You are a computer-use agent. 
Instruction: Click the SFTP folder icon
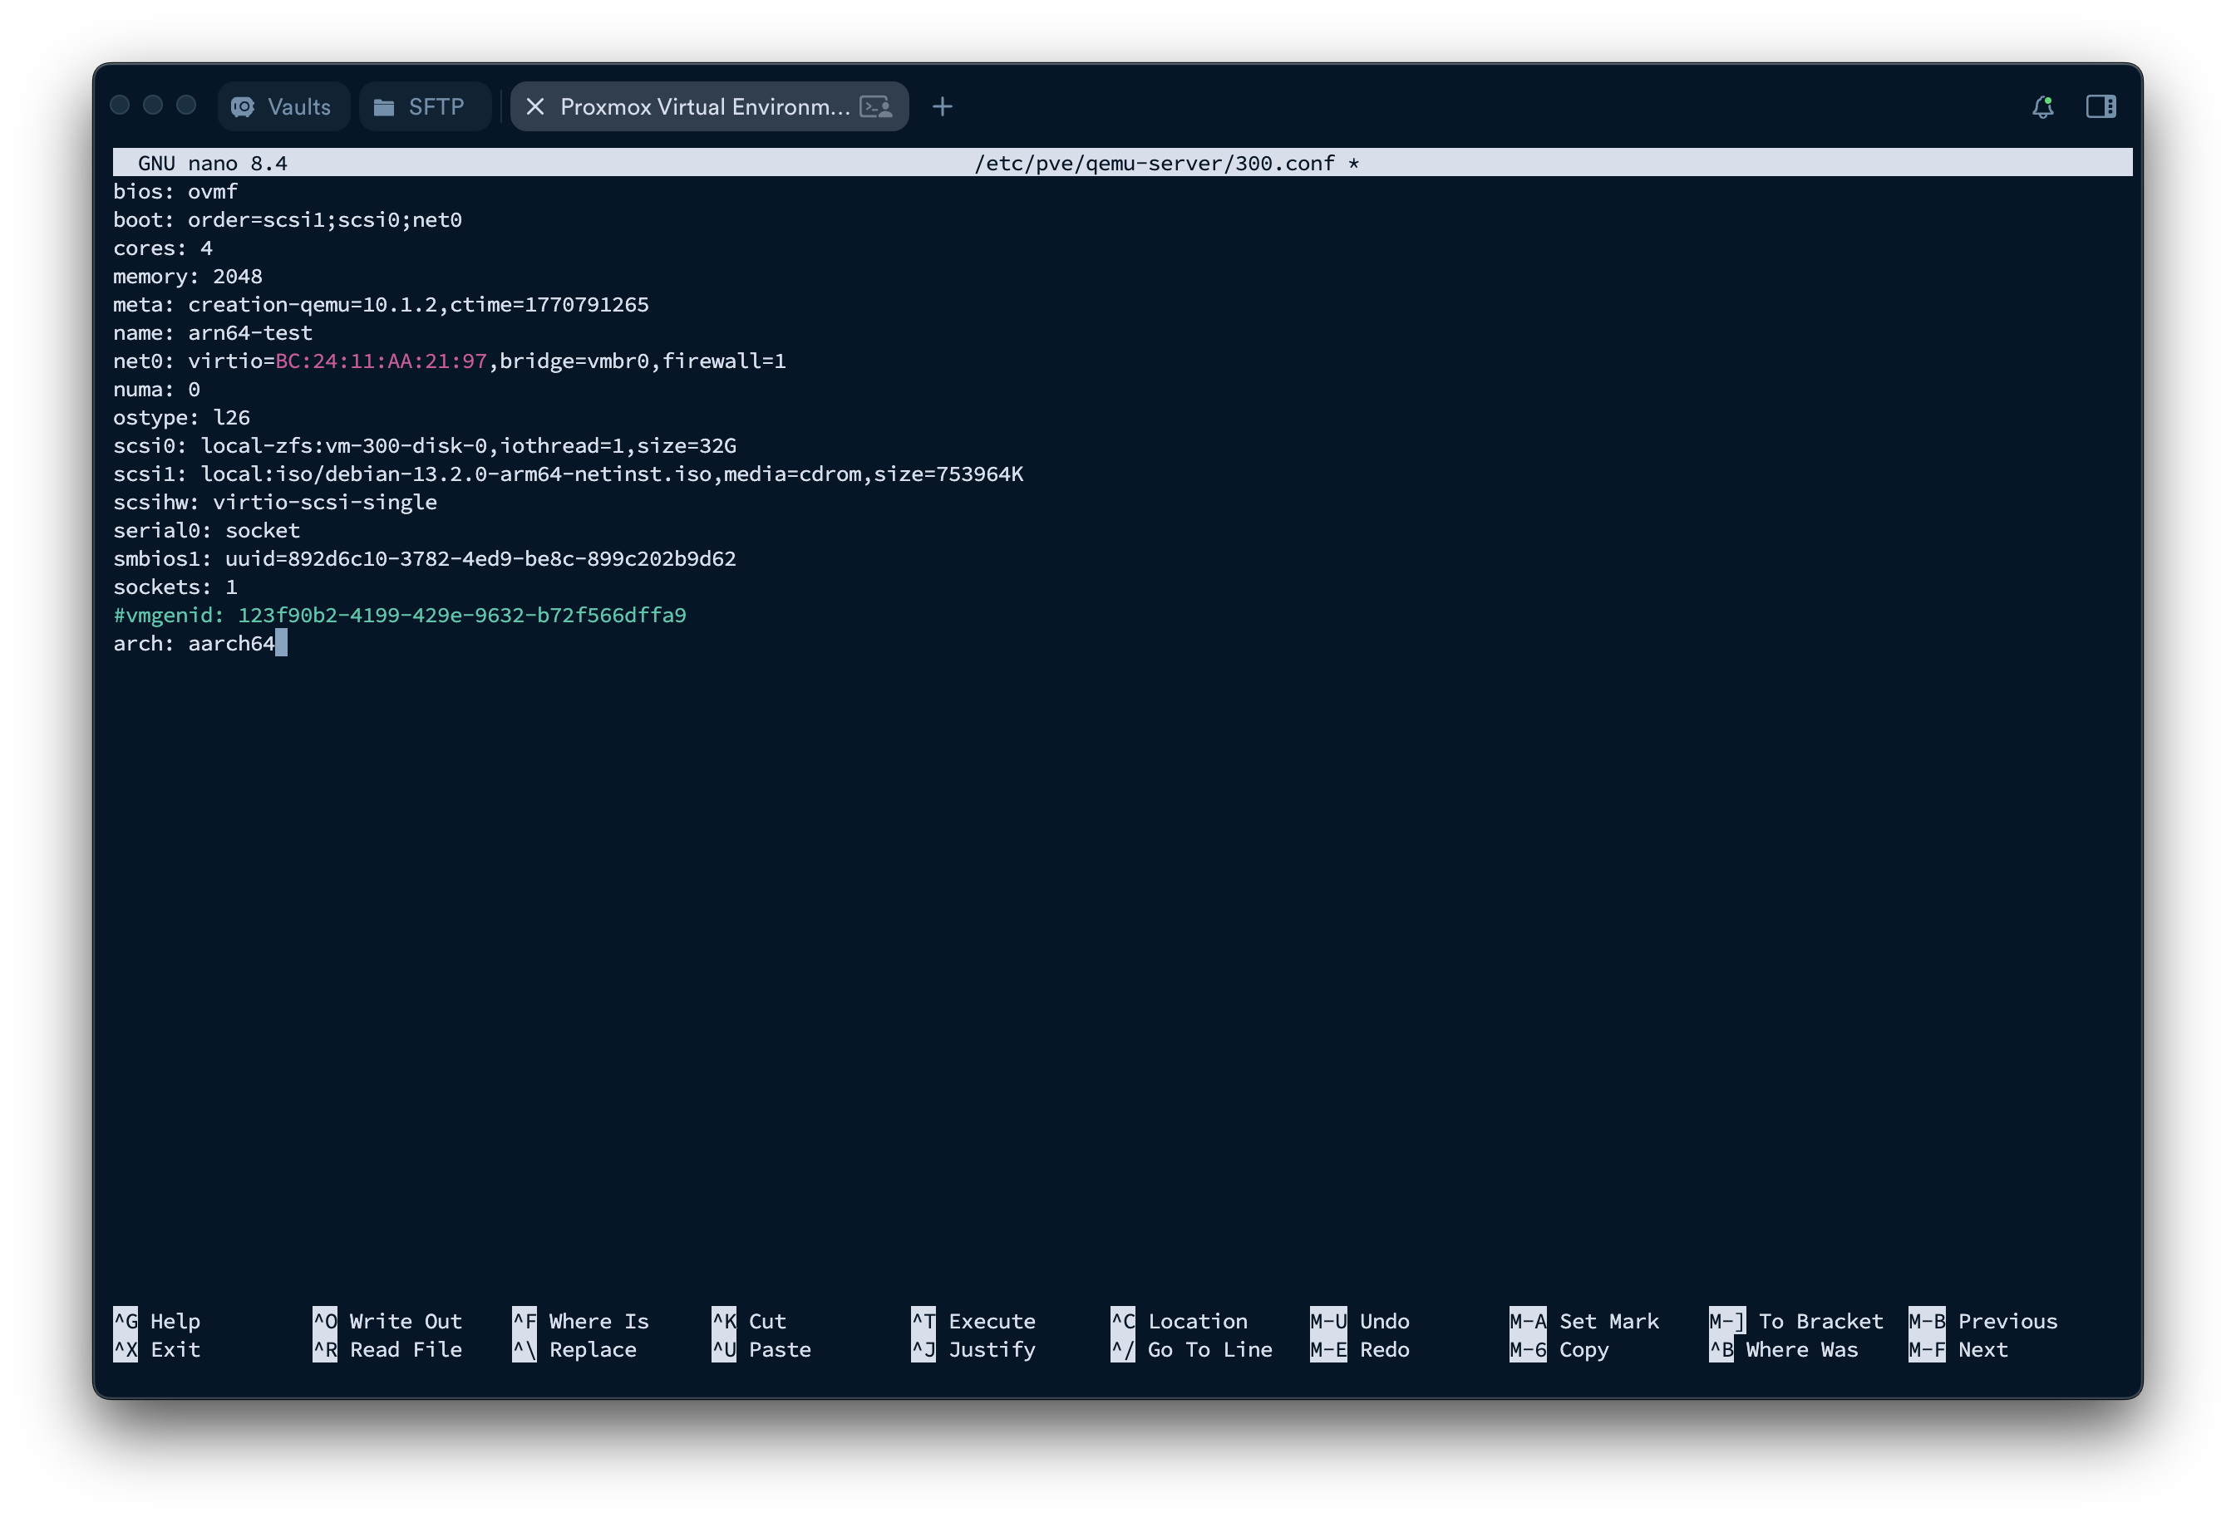(384, 106)
